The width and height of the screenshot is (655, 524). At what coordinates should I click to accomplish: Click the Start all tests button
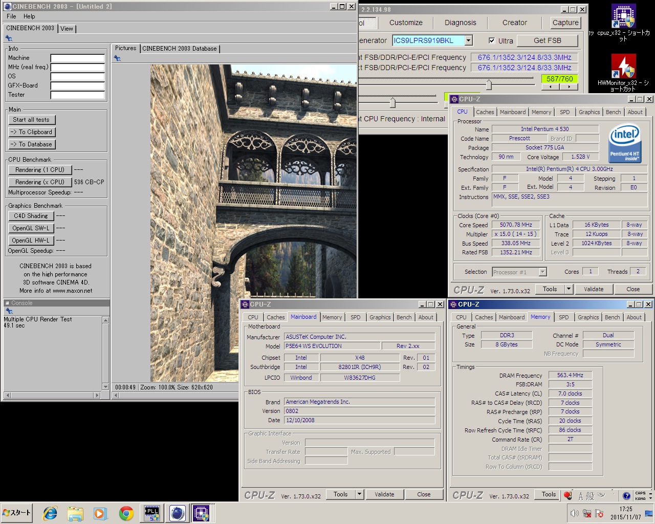[x=31, y=120]
